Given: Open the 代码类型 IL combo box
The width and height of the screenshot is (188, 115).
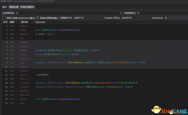Looking at the screenshot, I should [162, 13].
